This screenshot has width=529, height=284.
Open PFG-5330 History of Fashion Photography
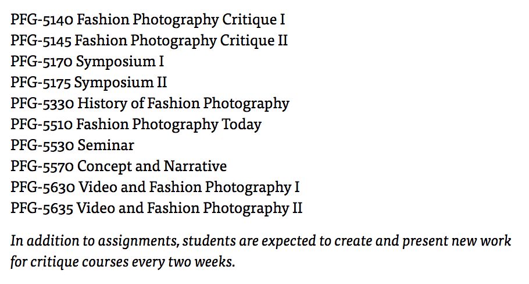[150, 104]
